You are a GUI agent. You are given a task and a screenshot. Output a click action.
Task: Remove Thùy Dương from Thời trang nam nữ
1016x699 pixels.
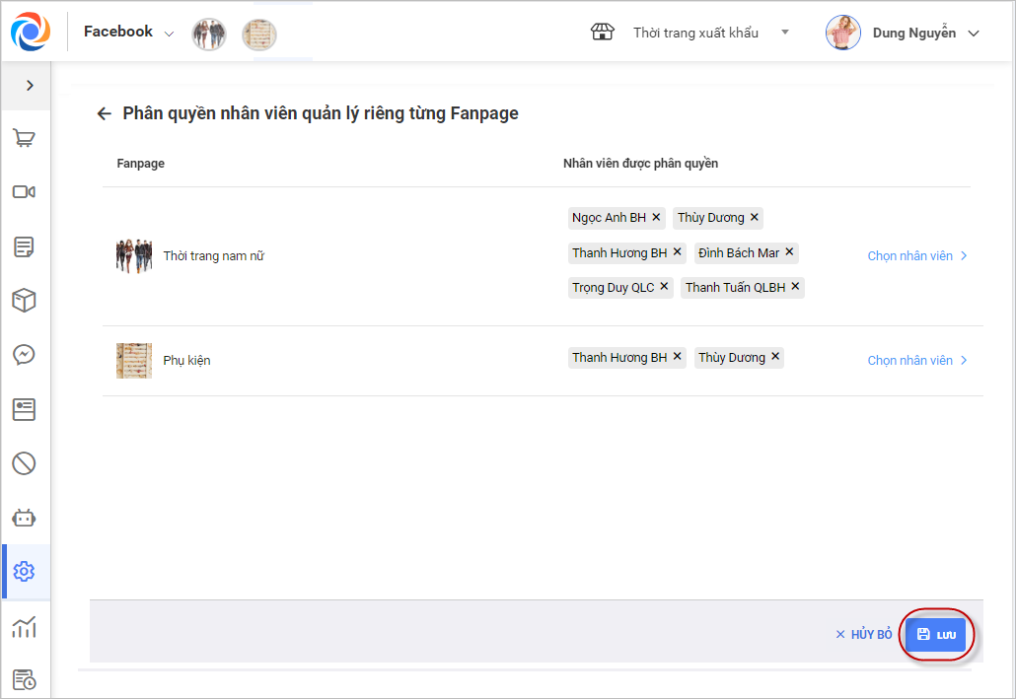click(755, 217)
